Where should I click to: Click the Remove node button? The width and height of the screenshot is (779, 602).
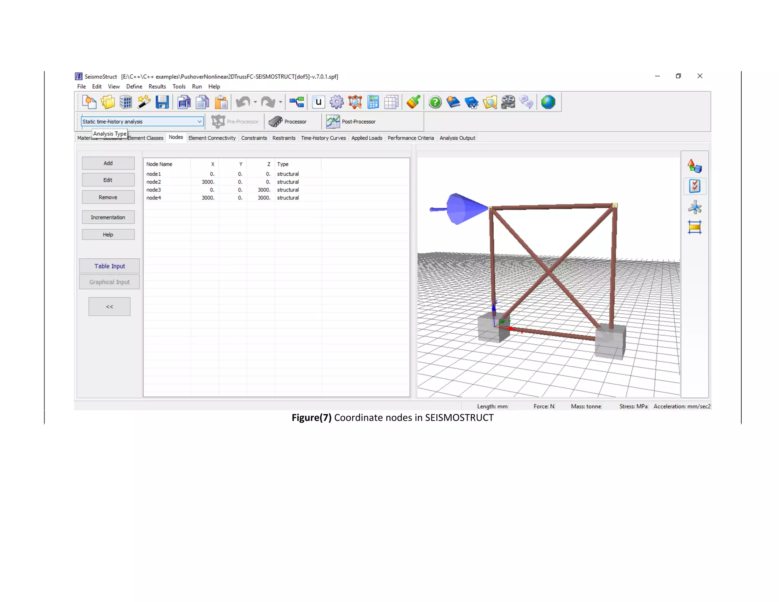pyautogui.click(x=108, y=197)
